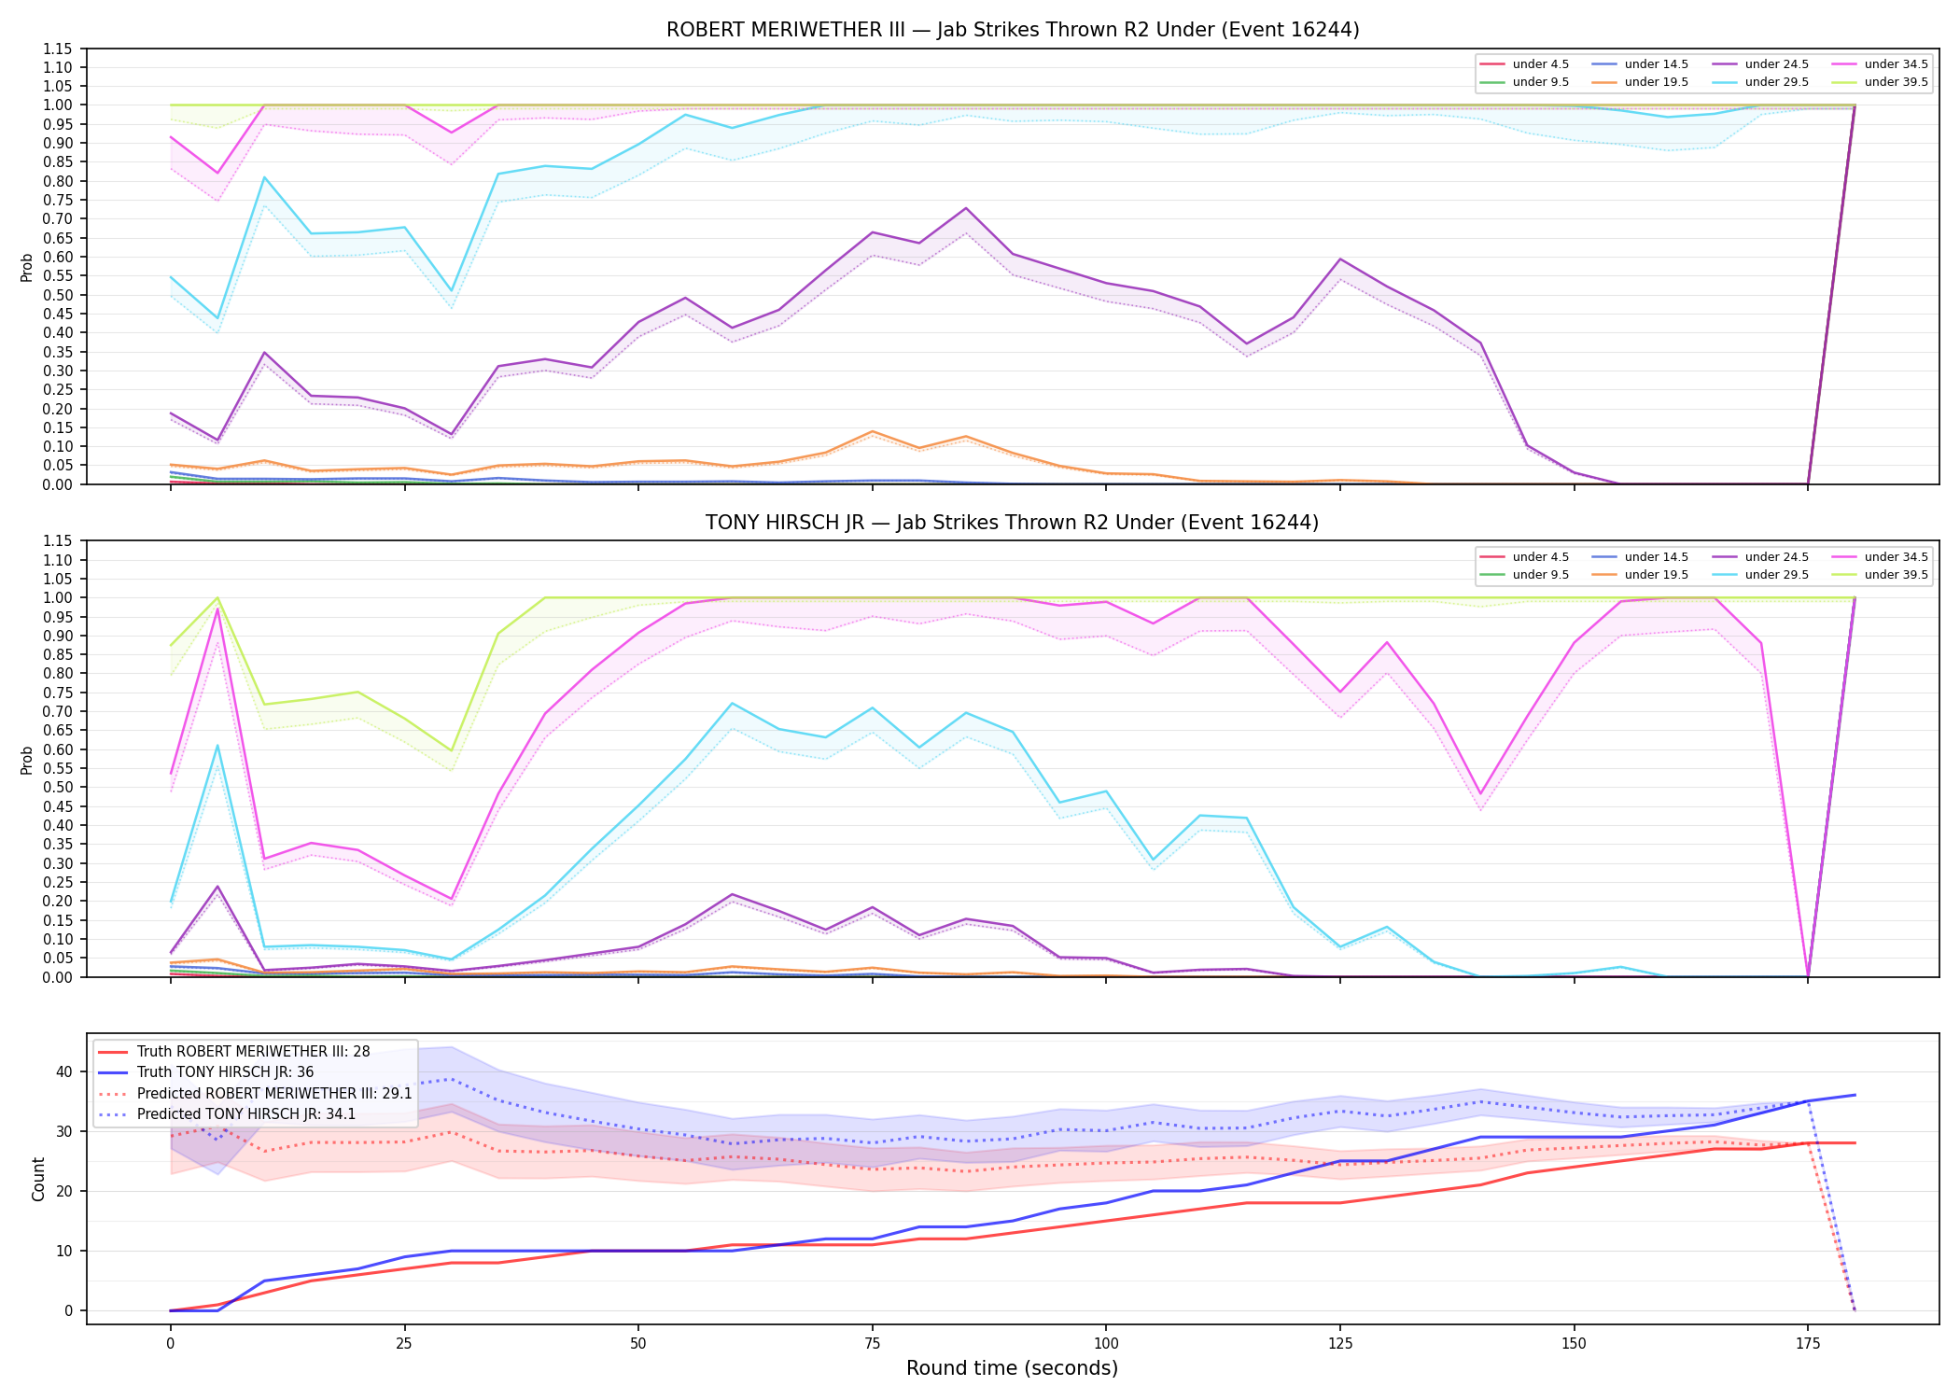
Task: Click the 'Prob' label of the Robert Meriwether chart
Action: 27,267
